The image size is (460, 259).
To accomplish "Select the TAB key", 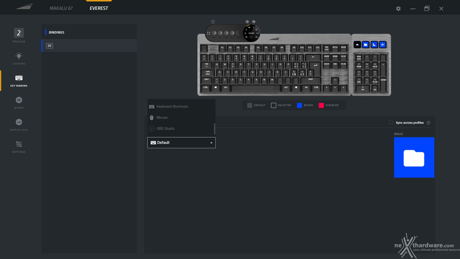I will pos(206,65).
